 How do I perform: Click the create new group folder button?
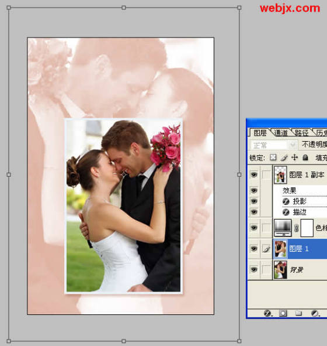click(298, 313)
